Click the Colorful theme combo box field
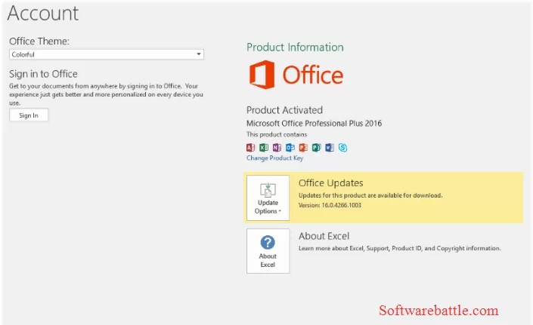The image size is (533, 325). coord(107,54)
